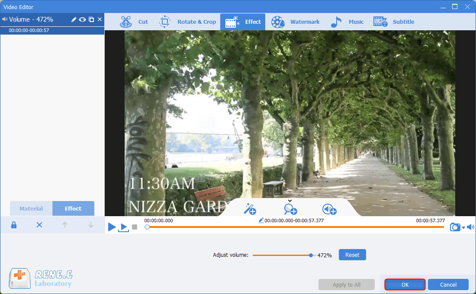The height and width of the screenshot is (294, 476).
Task: Go to the Music tab
Action: tap(347, 22)
